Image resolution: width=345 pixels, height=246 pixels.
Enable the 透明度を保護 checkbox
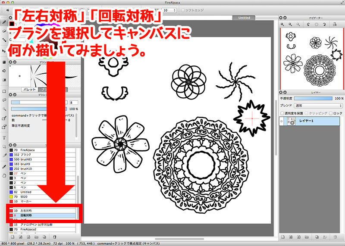(282, 113)
